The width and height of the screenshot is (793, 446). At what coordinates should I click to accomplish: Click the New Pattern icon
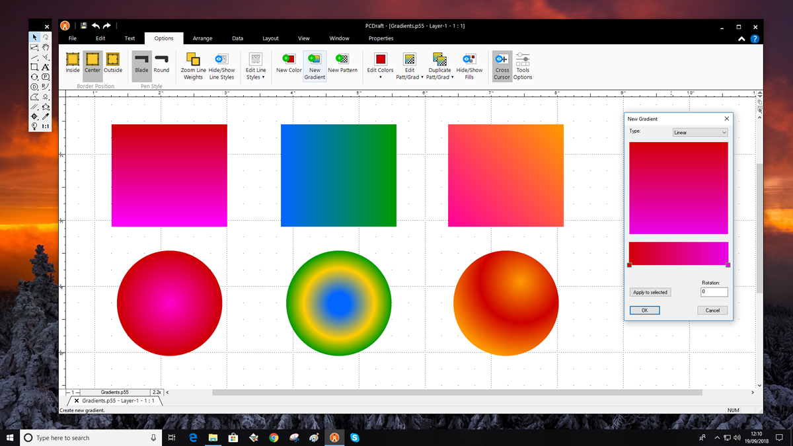coord(342,59)
